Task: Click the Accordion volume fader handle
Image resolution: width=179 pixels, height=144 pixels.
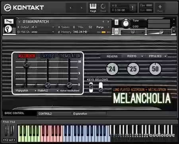Action: pos(26,64)
